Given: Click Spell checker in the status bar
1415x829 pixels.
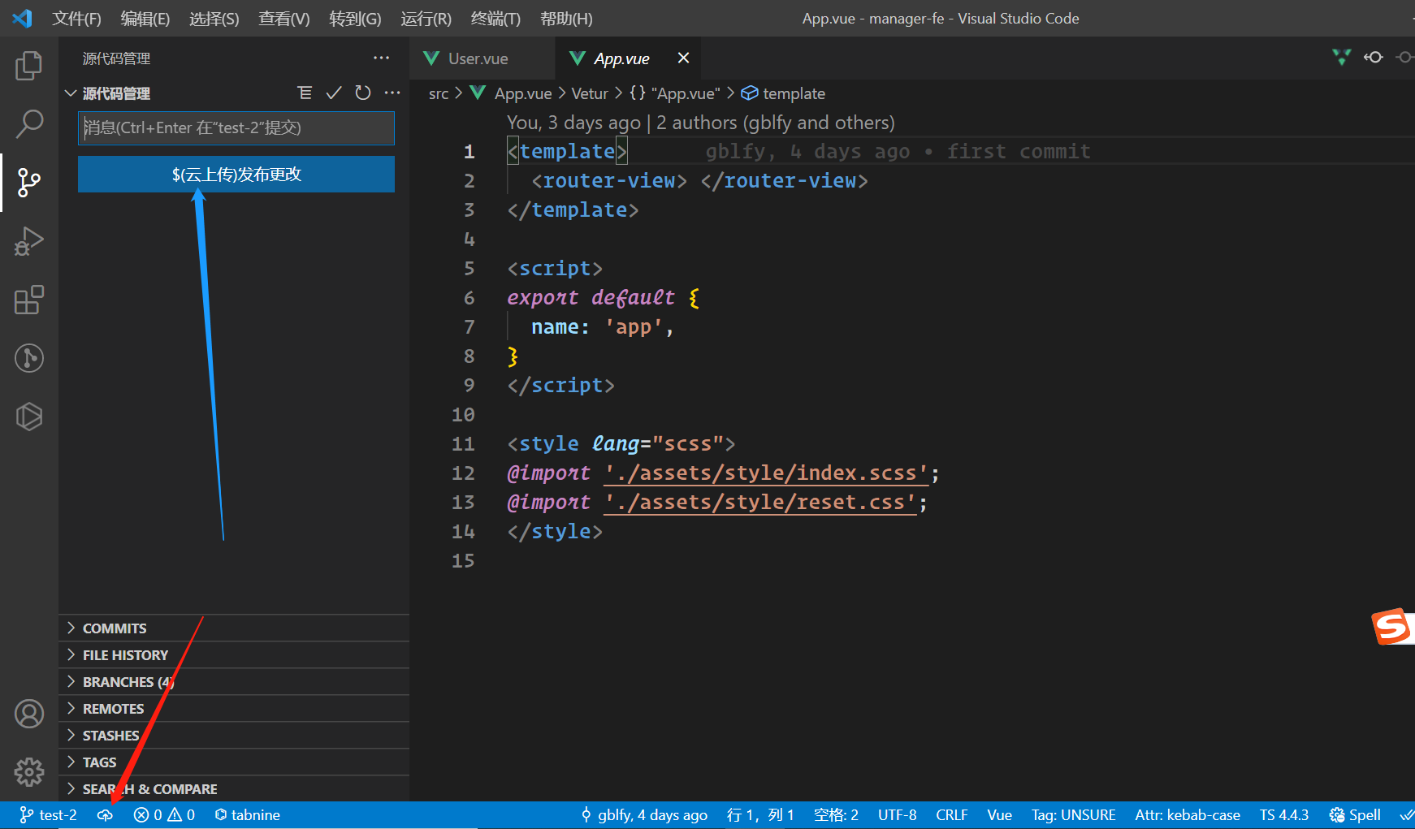Looking at the screenshot, I should click(x=1355, y=814).
